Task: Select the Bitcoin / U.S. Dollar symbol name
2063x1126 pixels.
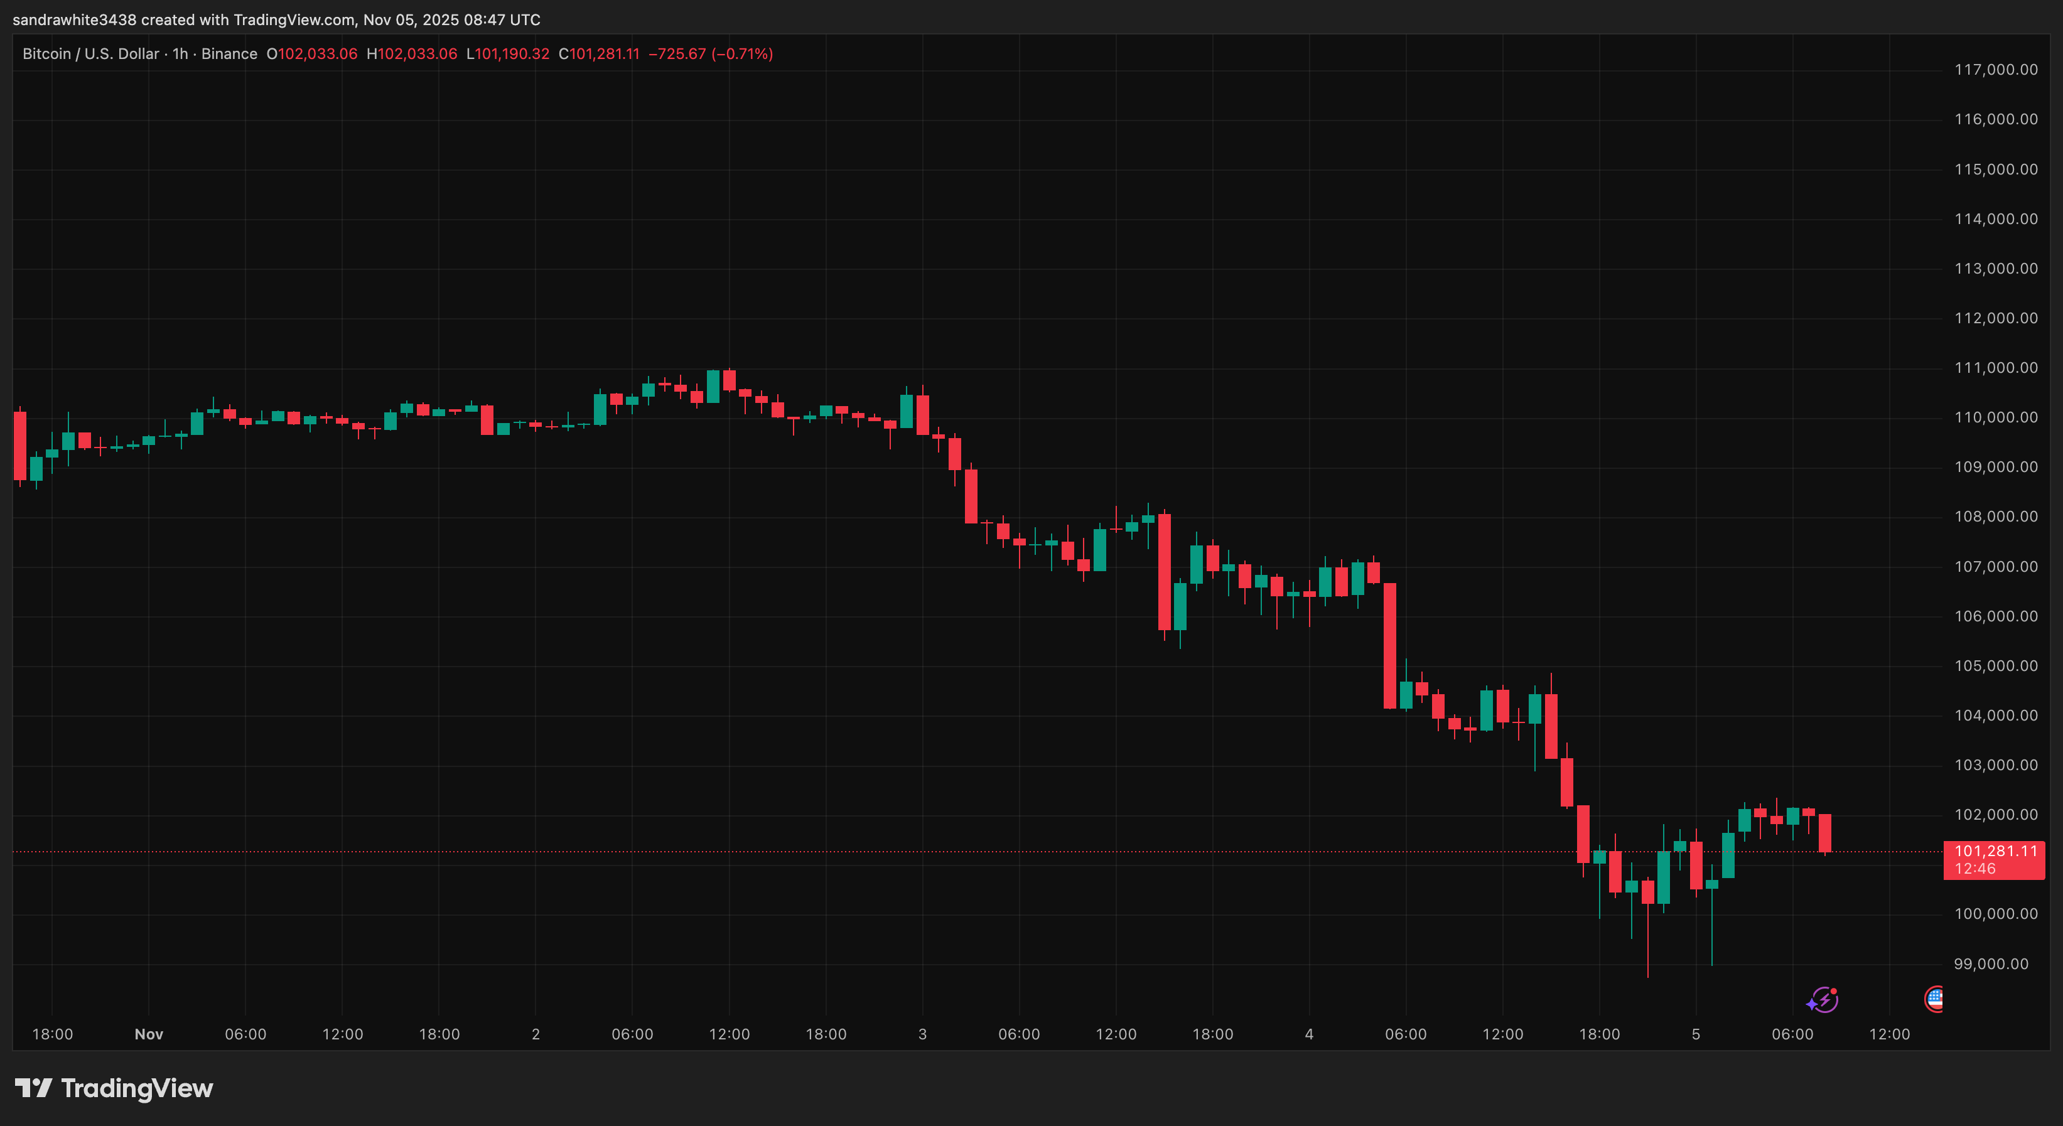Action: coord(90,53)
